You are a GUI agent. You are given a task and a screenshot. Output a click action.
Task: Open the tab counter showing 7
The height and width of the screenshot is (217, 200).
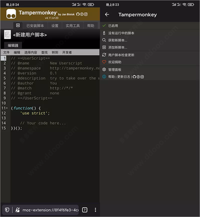tap(85, 210)
